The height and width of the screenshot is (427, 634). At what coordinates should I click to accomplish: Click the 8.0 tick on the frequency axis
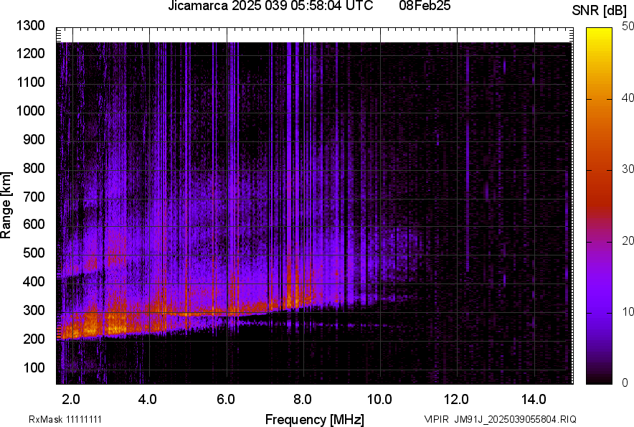click(x=303, y=399)
